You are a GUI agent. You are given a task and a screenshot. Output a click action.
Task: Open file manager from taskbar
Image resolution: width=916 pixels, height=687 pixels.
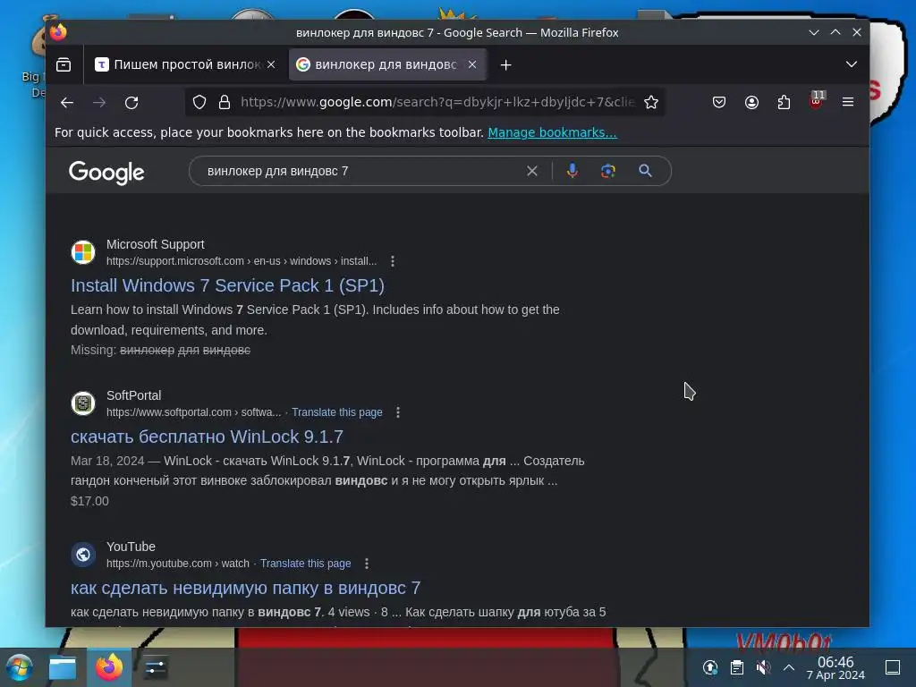click(x=63, y=667)
